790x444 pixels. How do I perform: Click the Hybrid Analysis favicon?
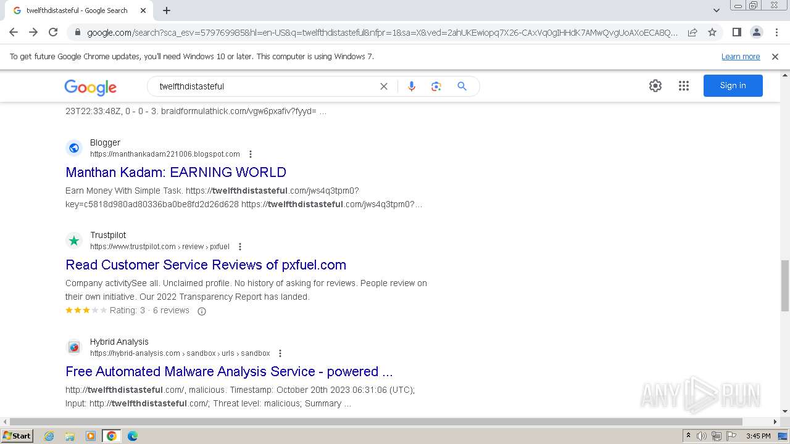tap(74, 347)
